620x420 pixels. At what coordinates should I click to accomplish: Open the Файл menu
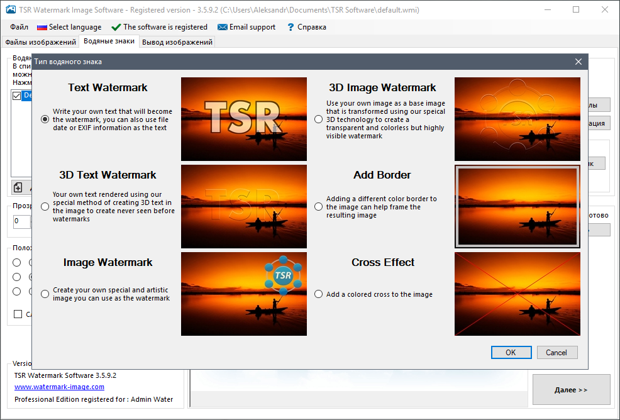[x=19, y=27]
